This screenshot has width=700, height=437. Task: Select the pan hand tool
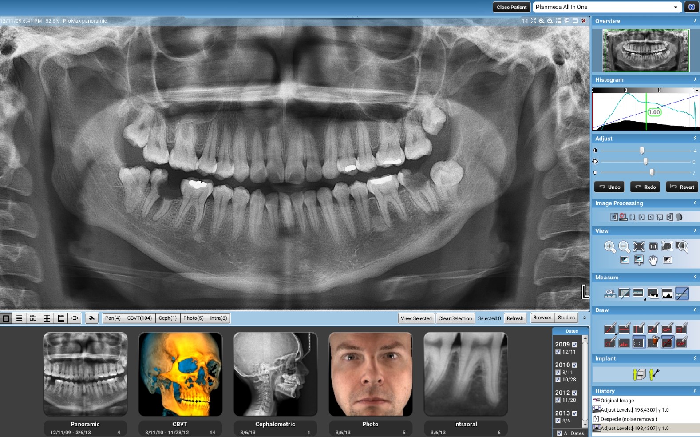[653, 260]
